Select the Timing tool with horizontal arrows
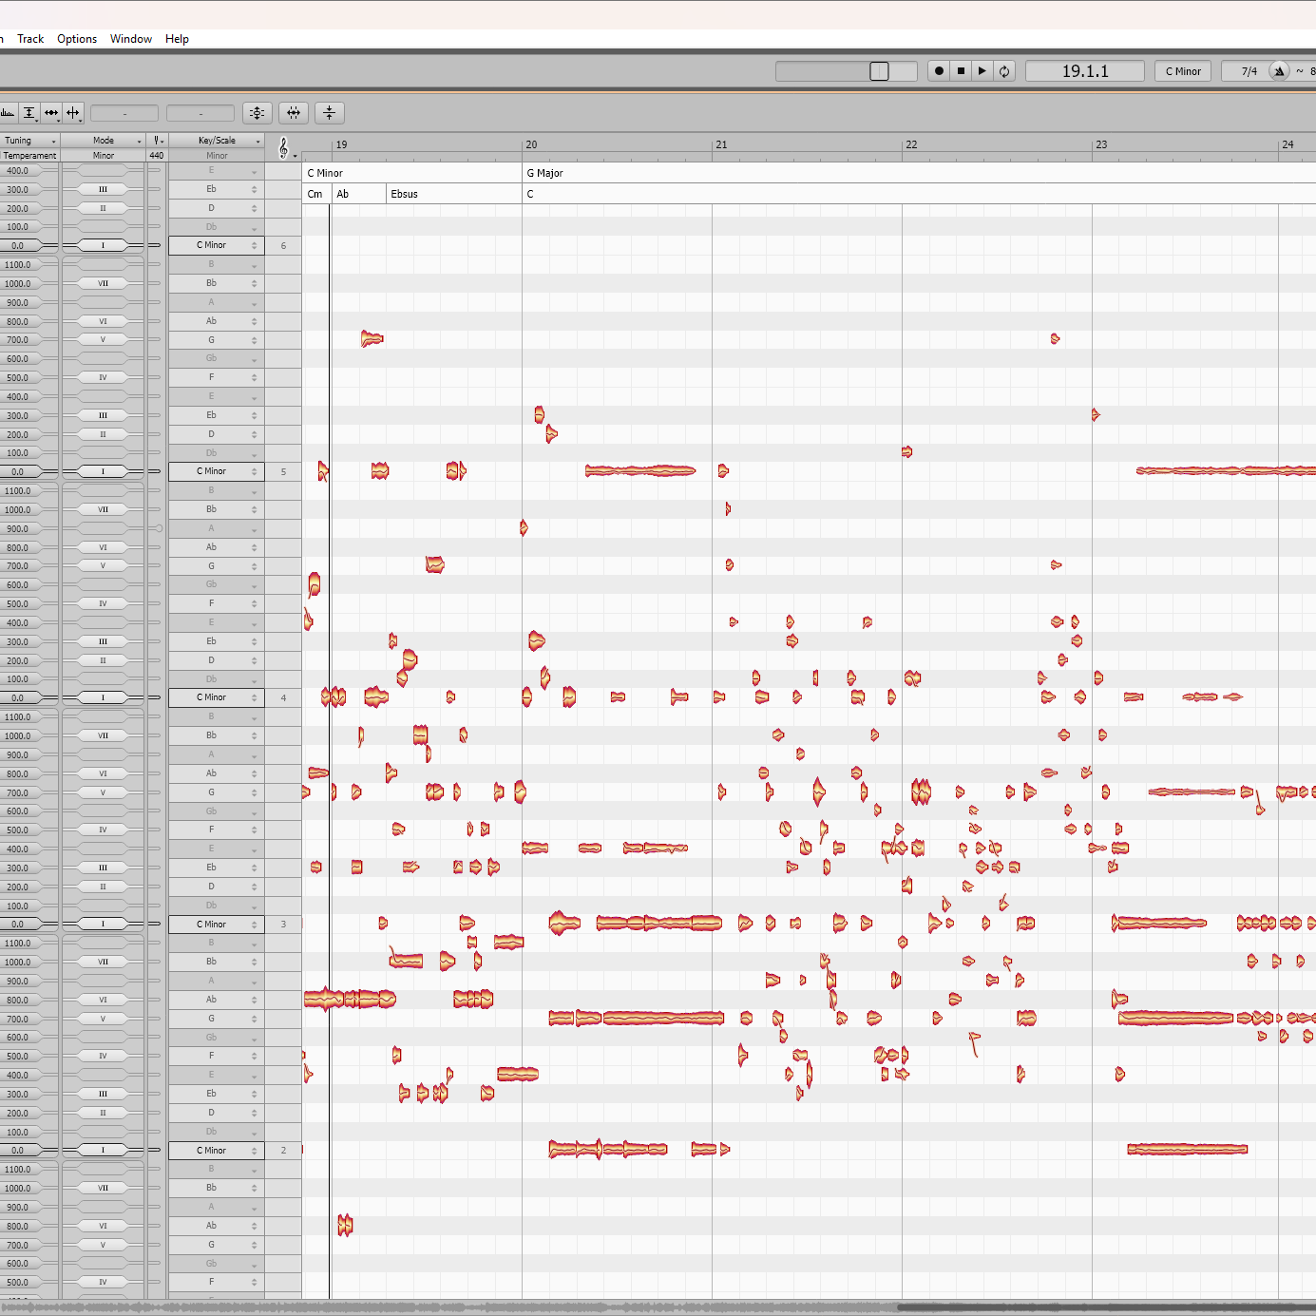1316x1316 pixels. [x=51, y=113]
